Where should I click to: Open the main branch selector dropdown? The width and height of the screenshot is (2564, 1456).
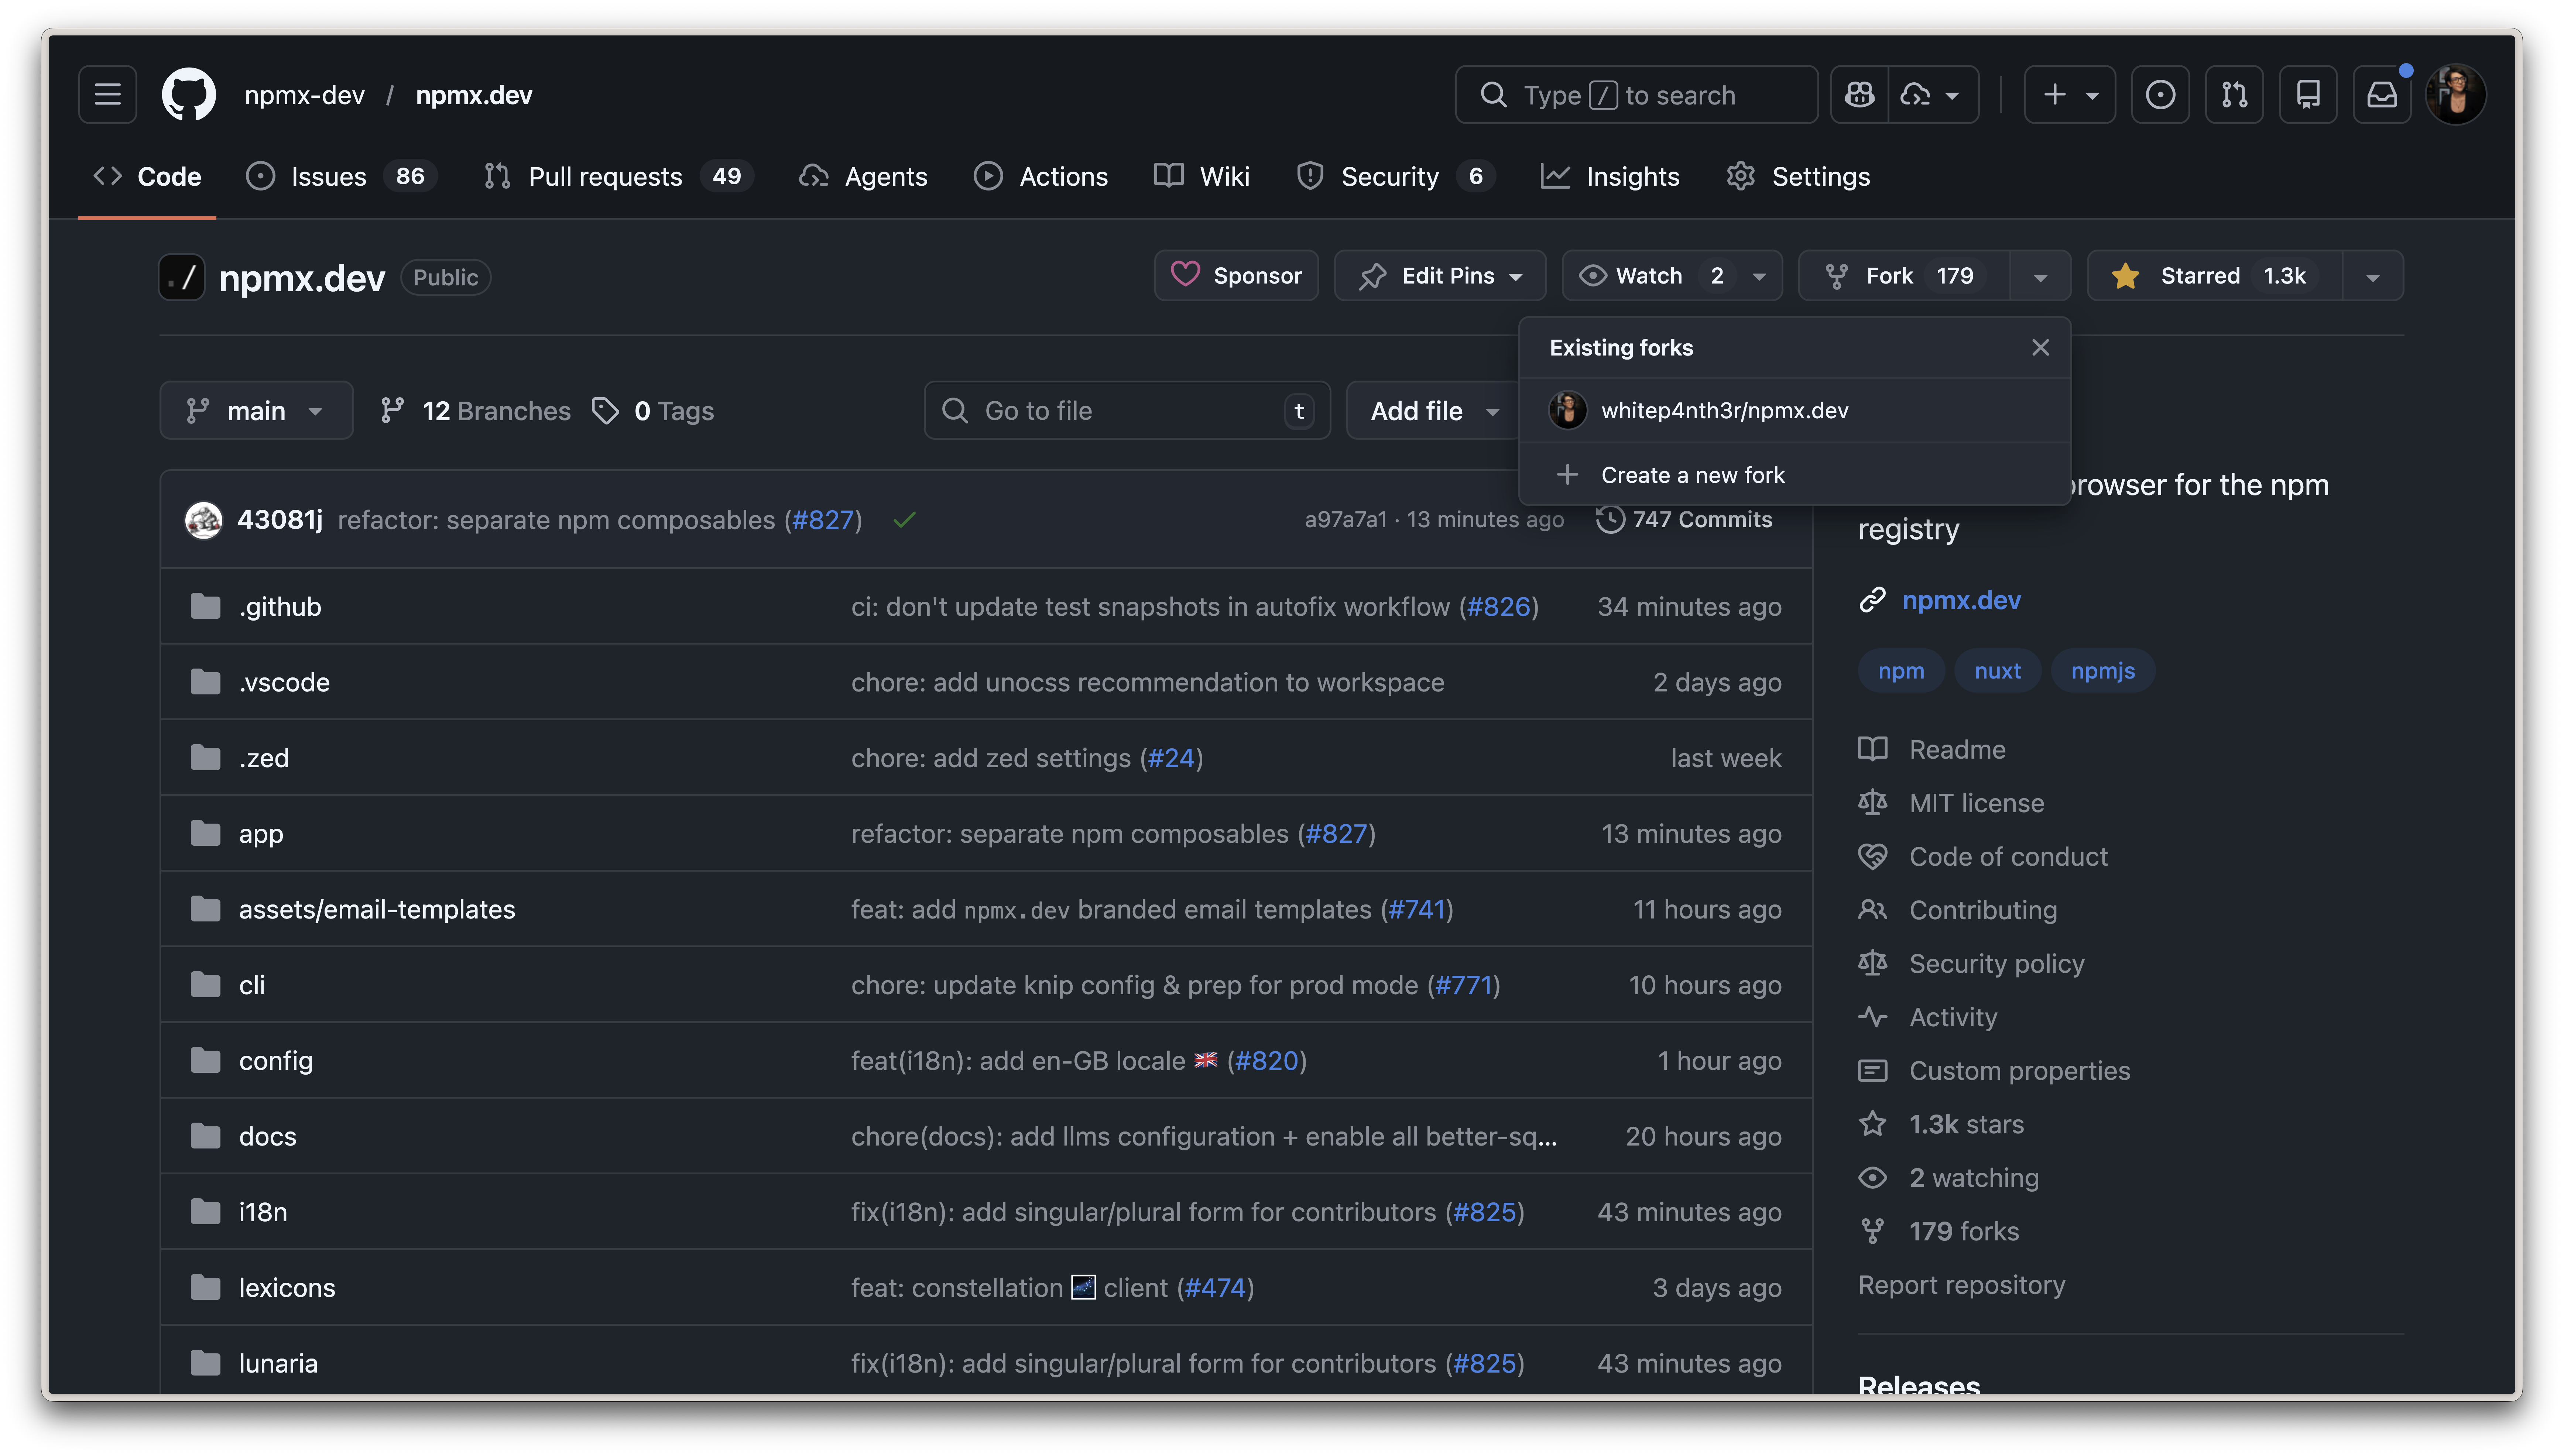point(256,410)
